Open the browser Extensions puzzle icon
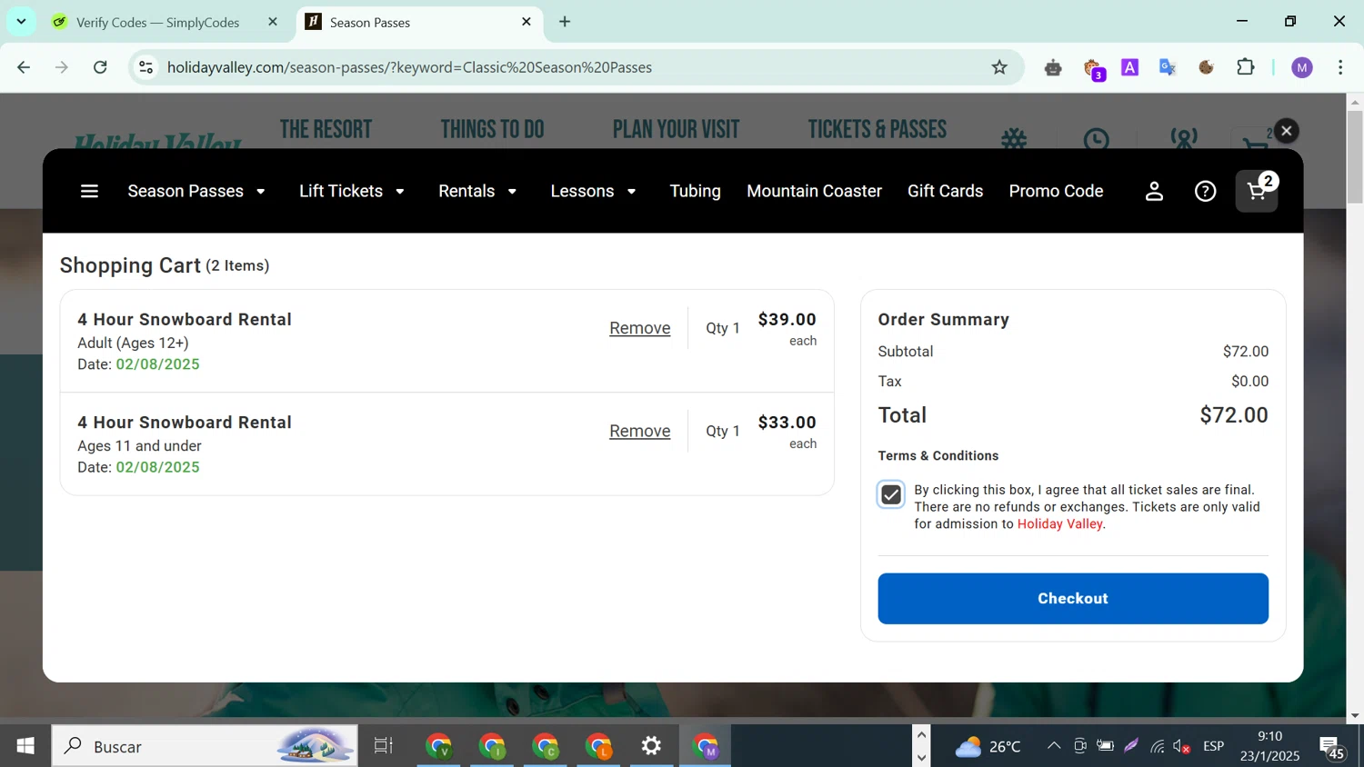Screen dimensions: 1364x767 pos(1245,67)
